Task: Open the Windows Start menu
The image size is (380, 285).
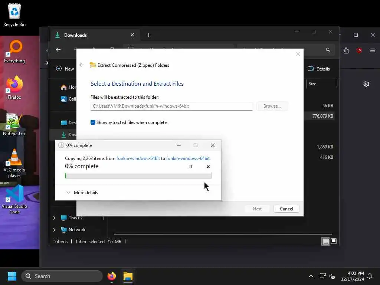Action: coord(12,276)
